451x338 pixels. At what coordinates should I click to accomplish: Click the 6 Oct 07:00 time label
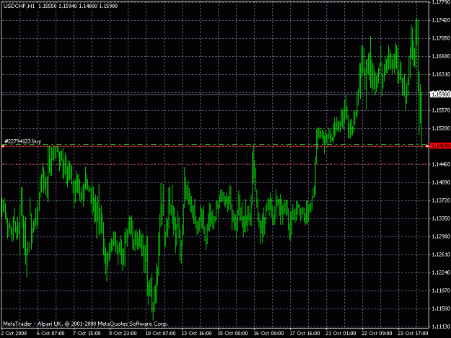51,334
